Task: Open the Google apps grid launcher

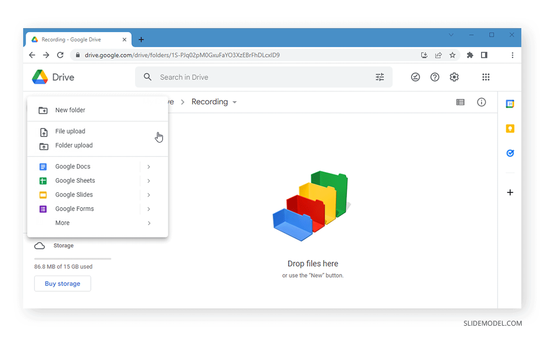Action: point(486,77)
